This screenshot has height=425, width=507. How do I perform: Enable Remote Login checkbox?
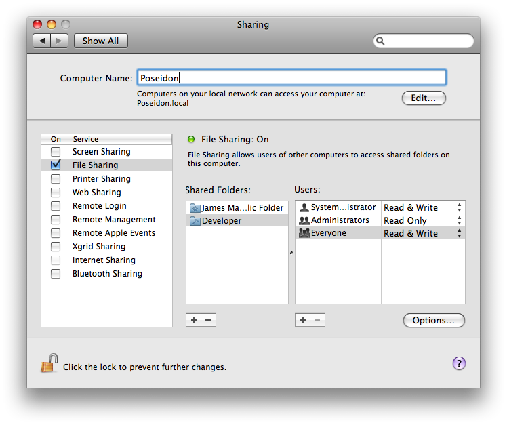[56, 205]
